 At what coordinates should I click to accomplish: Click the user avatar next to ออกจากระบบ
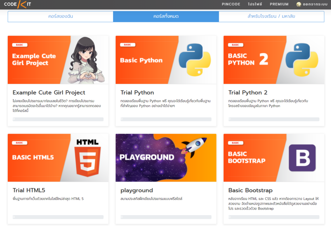(x=298, y=4)
